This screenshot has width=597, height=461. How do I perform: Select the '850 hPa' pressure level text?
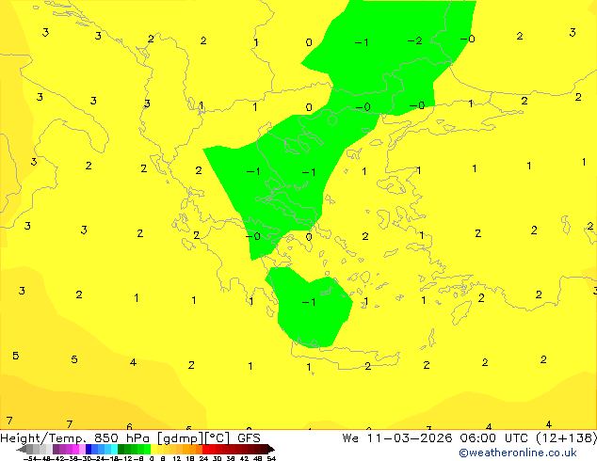(121, 438)
